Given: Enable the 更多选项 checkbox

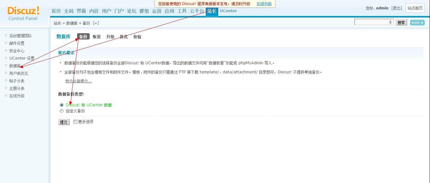Looking at the screenshot, I should point(75,122).
